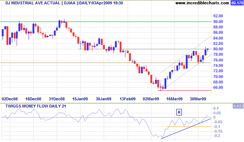The width and height of the screenshot is (244, 142).
Task: Click the 02Mar09 date label
Action: tap(151, 99)
